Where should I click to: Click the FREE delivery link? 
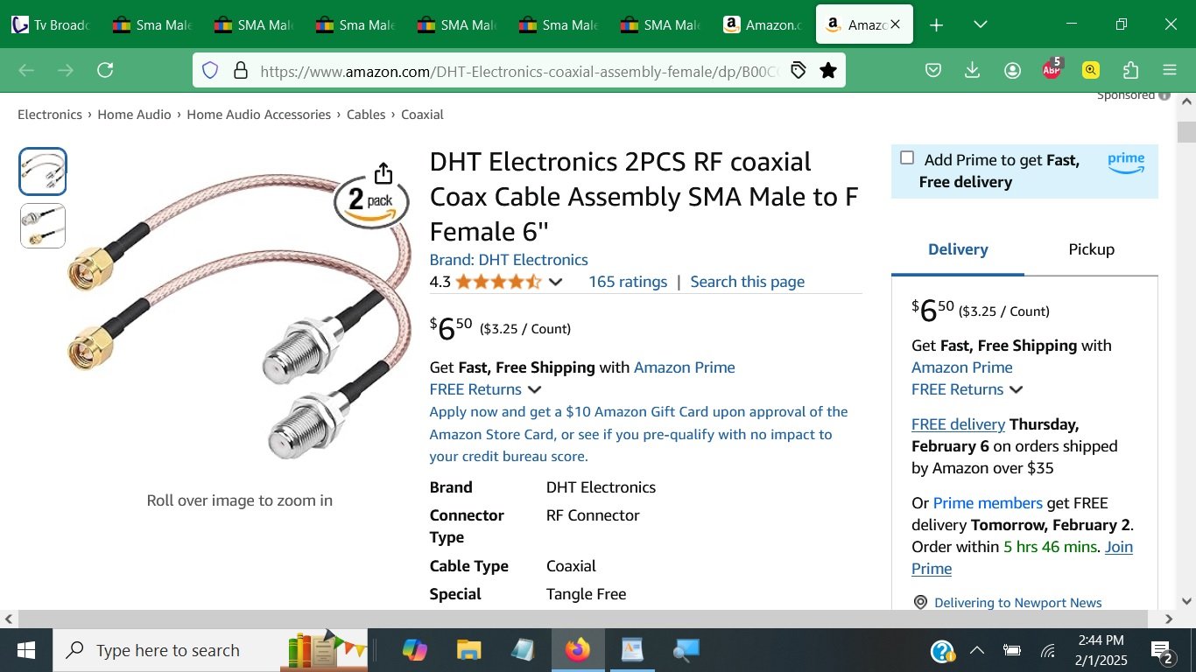(x=958, y=424)
